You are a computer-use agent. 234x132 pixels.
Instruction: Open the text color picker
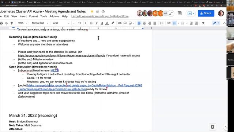click(x=107, y=23)
